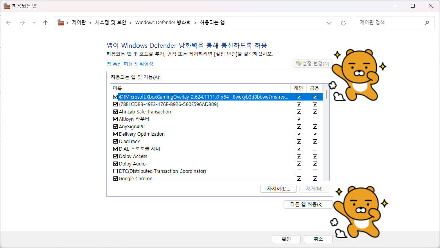The height and width of the screenshot is (248, 440).
Task: Enable 개인 for DTC row
Action: click(299, 171)
